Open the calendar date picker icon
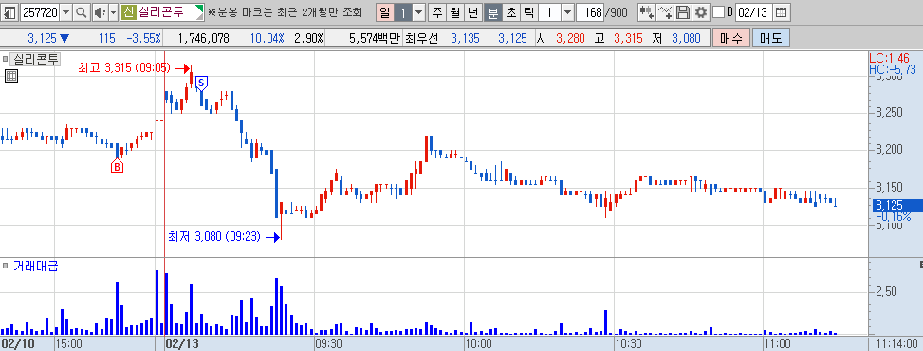 (781, 11)
